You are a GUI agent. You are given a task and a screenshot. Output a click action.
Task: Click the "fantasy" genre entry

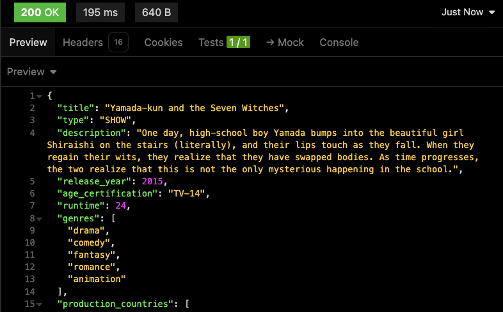pyautogui.click(x=92, y=255)
